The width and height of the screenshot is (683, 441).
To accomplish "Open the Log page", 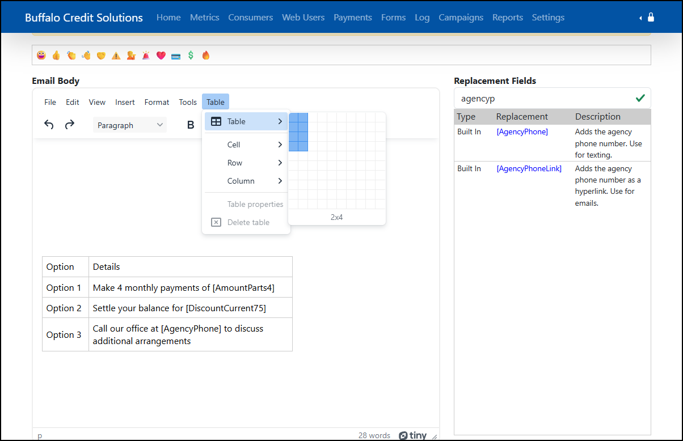I will (x=422, y=18).
